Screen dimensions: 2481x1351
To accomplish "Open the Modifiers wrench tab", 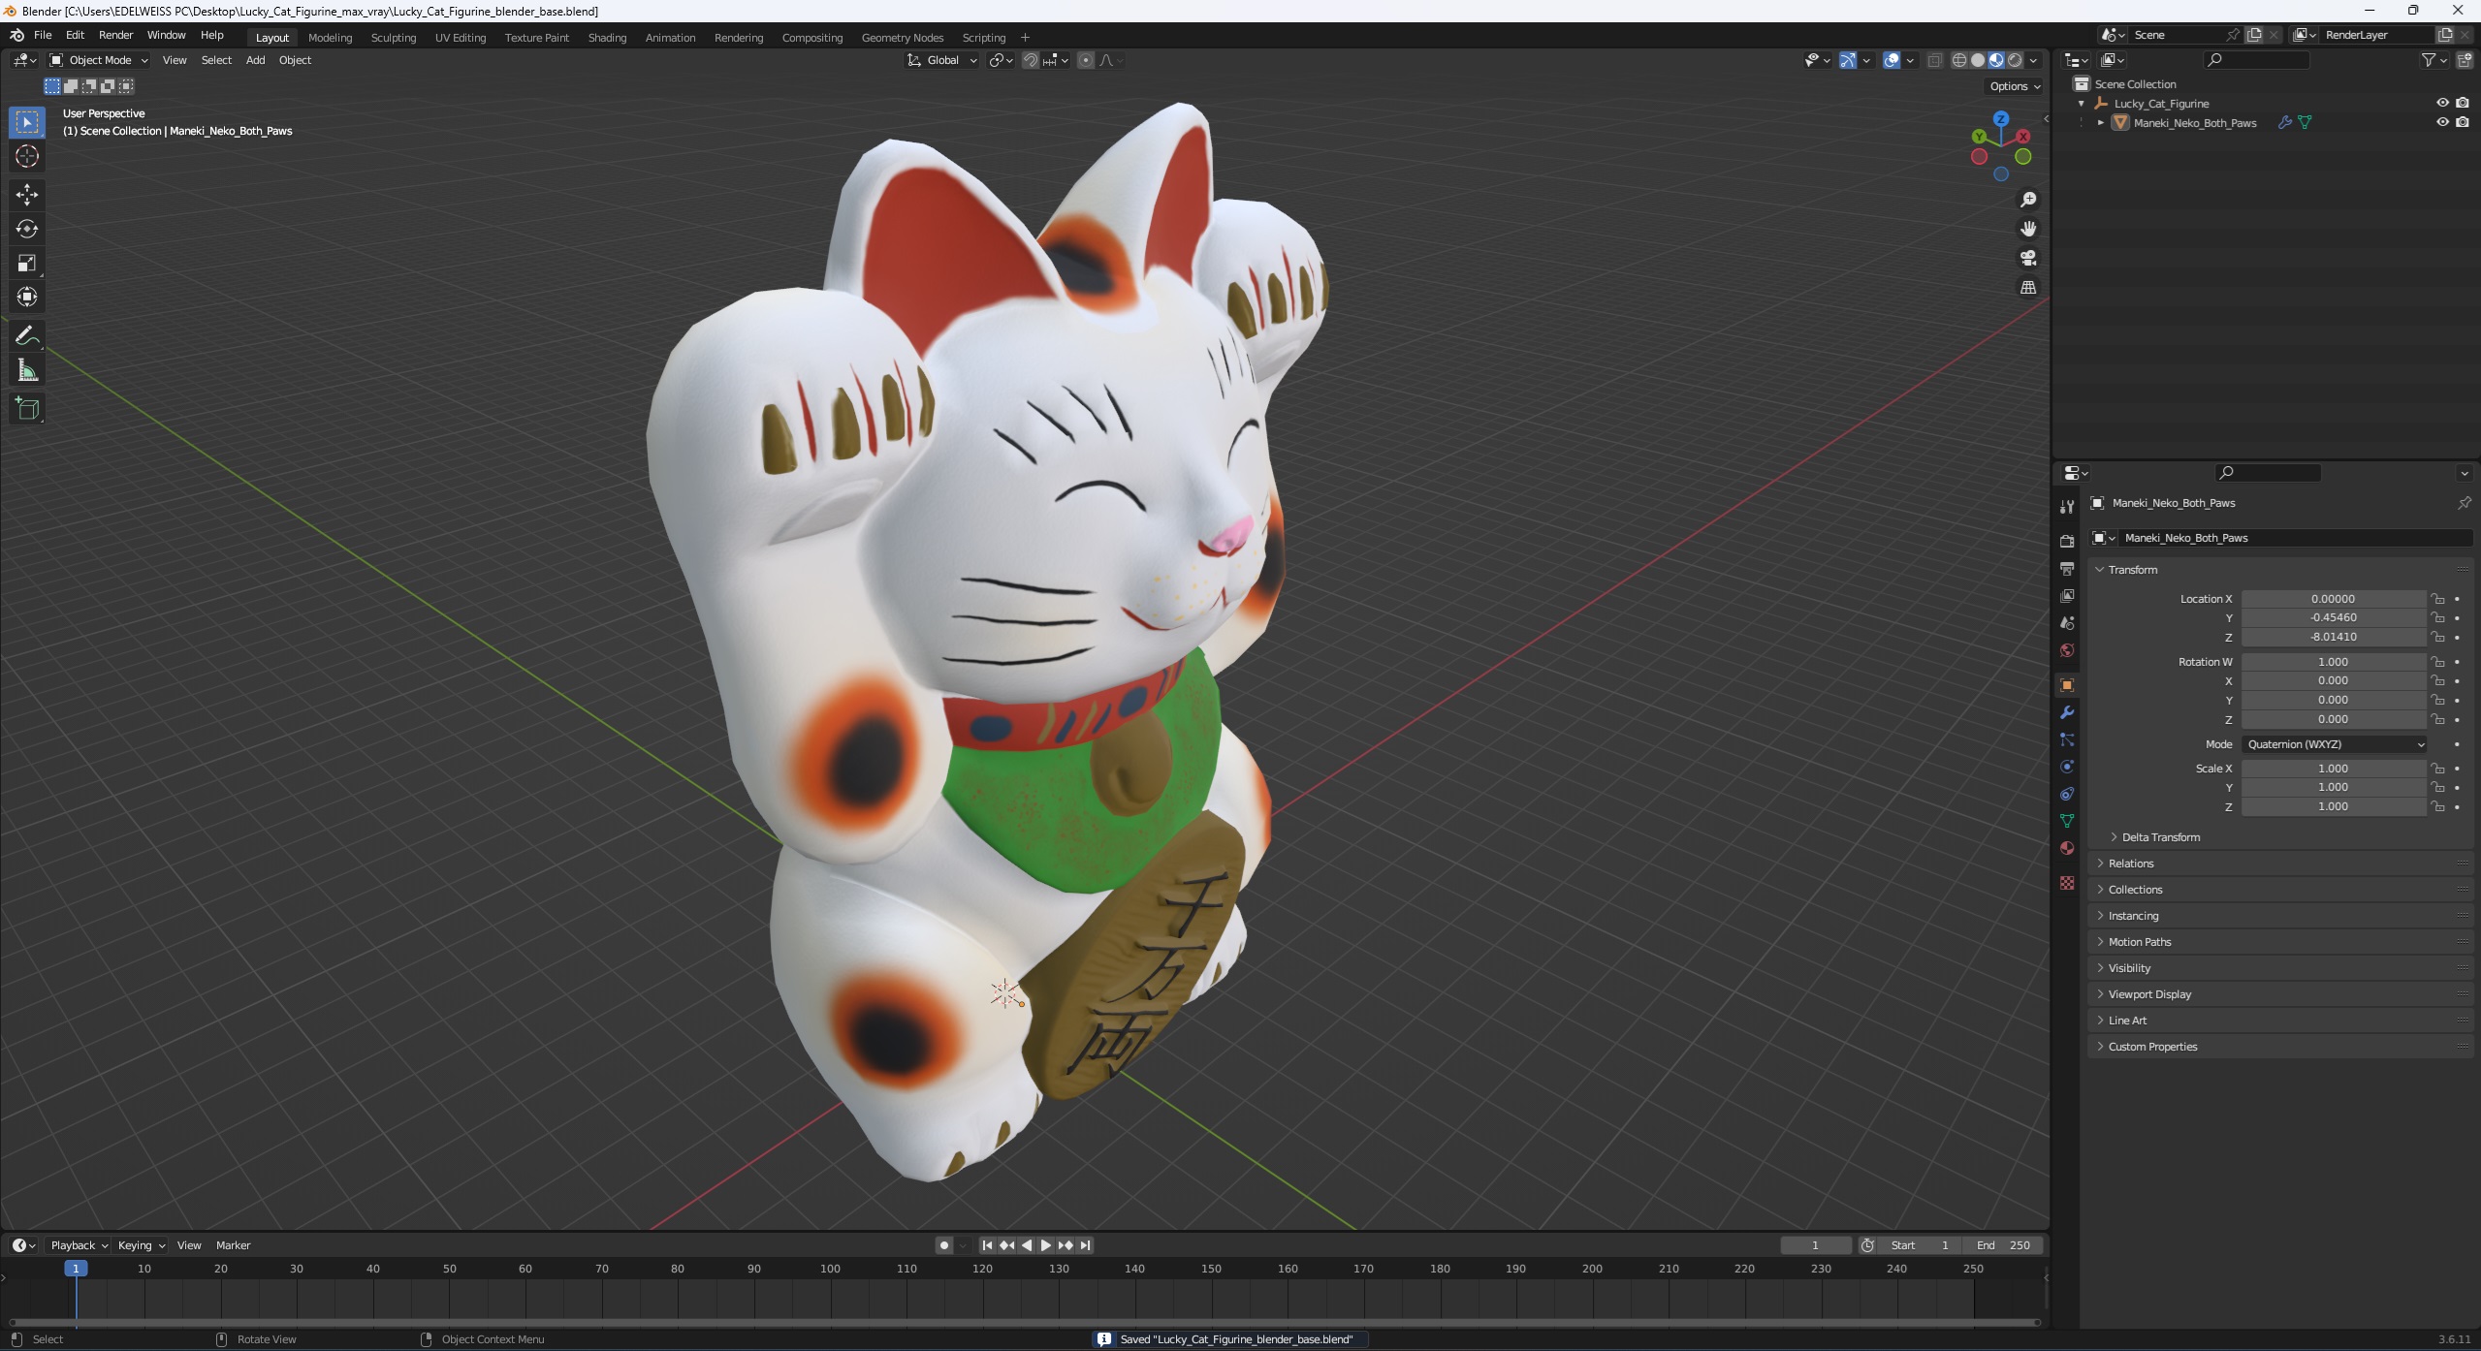I will [x=2067, y=712].
